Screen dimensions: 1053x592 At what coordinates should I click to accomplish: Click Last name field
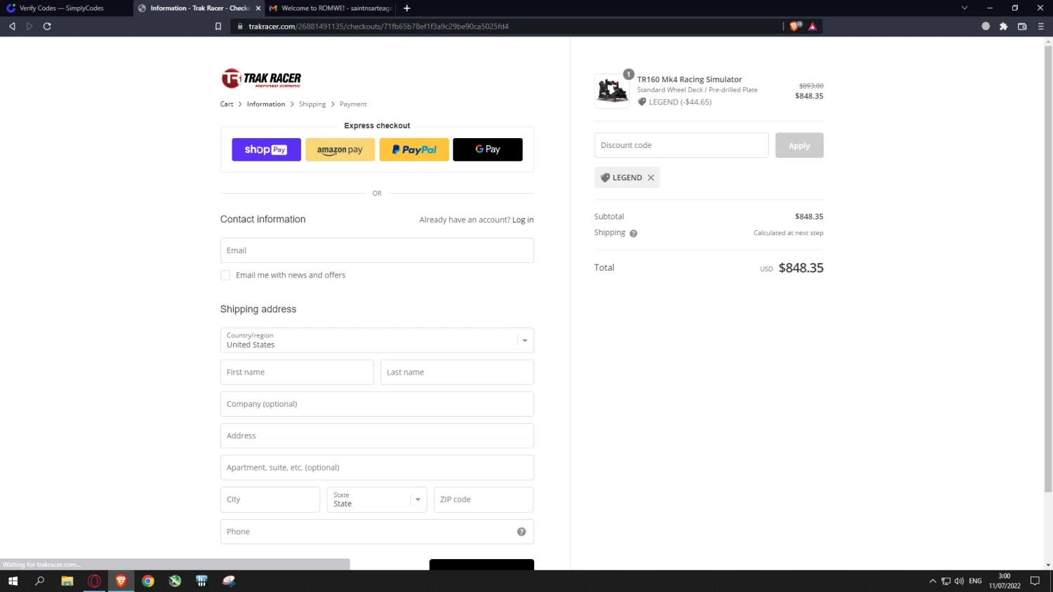[457, 372]
